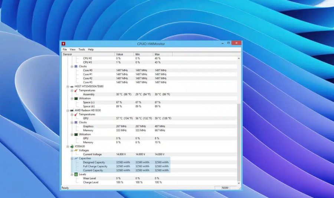Select the CPU #2 row label
This screenshot has height=198, width=334.
(x=87, y=58)
